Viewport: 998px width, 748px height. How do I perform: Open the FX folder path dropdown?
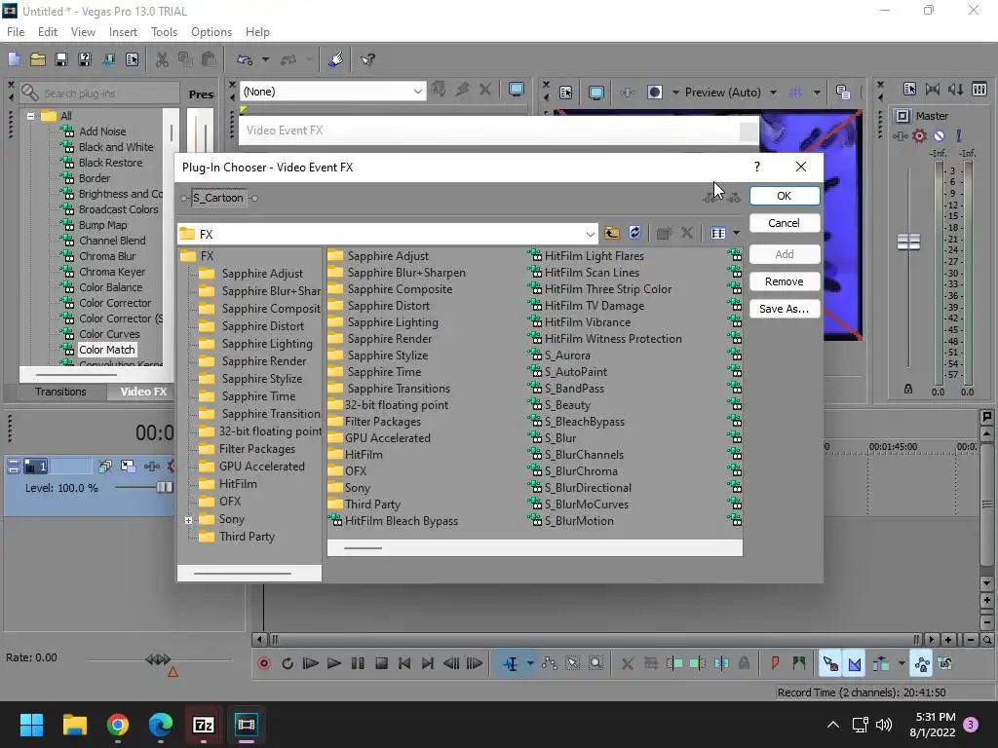[x=590, y=234]
